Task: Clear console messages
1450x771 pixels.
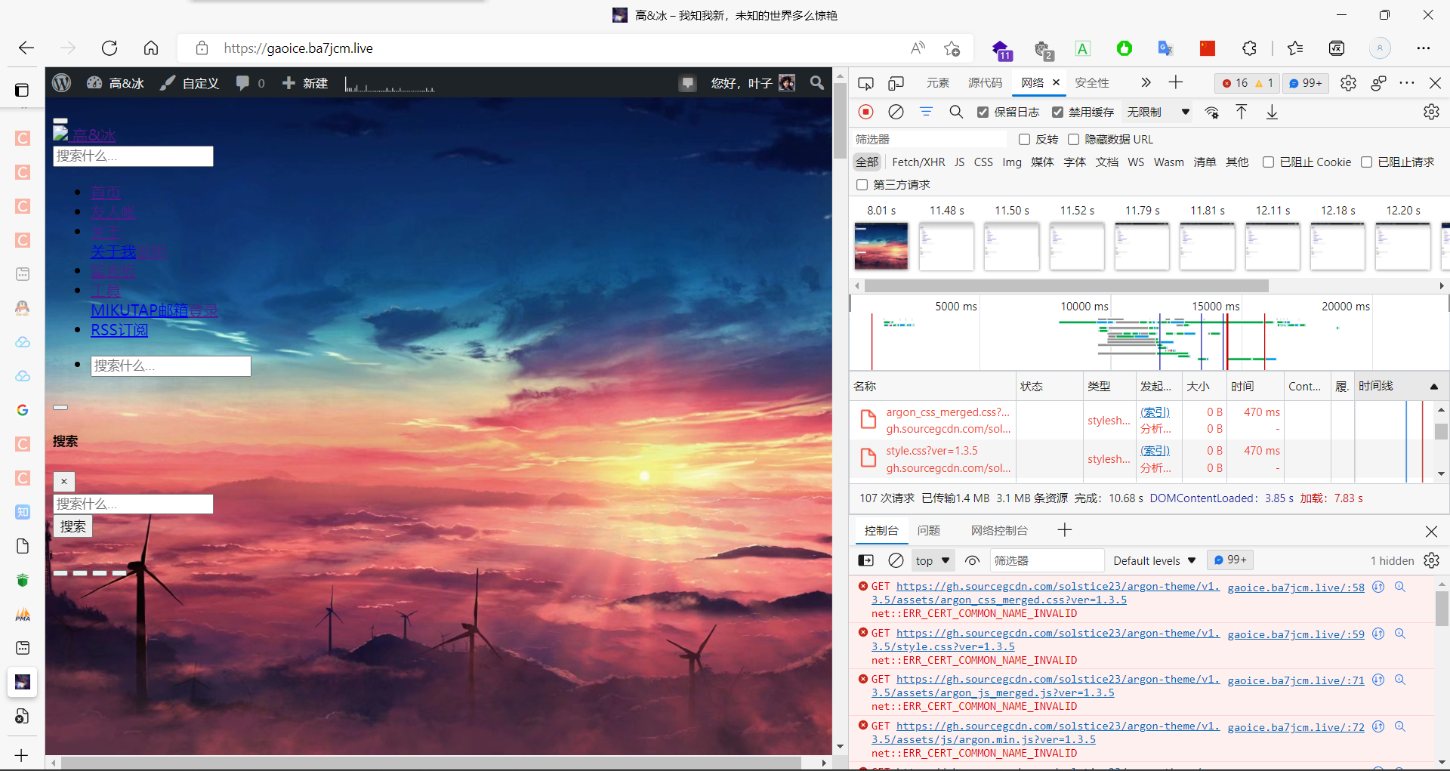Action: click(x=896, y=560)
